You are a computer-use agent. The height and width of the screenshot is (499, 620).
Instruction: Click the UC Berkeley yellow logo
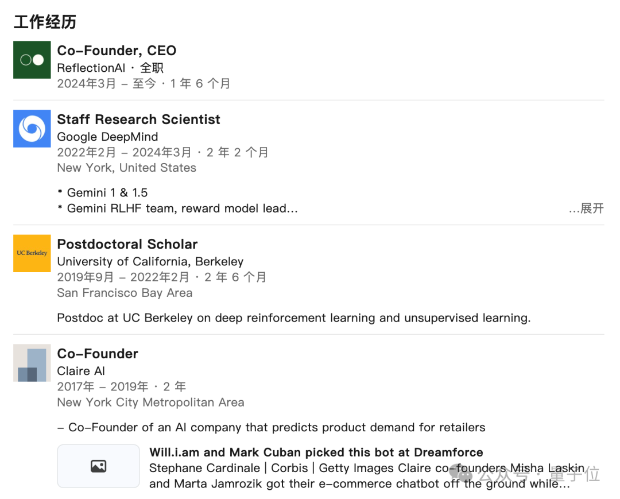pyautogui.click(x=32, y=253)
